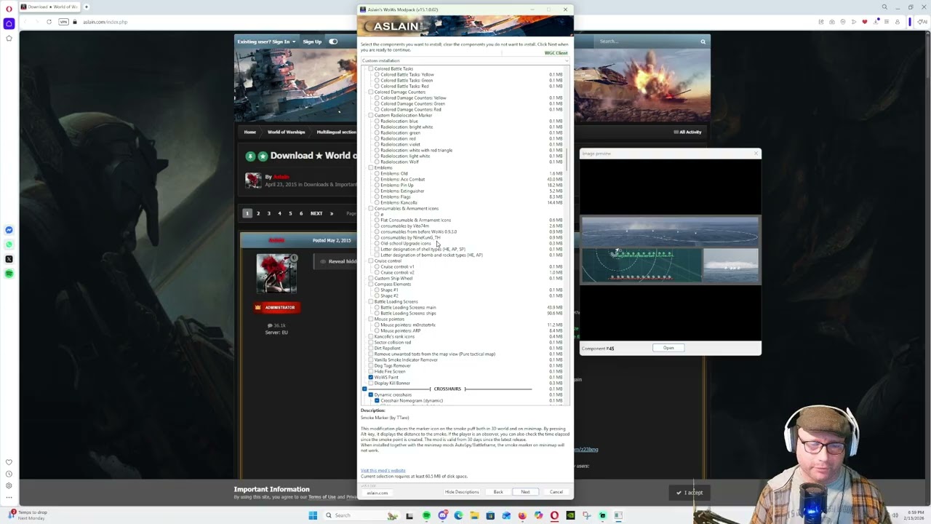
Task: Open Spotify from the taskbar
Action: [x=426, y=515]
